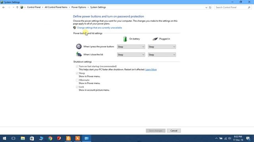Click the Plugged in power plug icon

(155, 39)
